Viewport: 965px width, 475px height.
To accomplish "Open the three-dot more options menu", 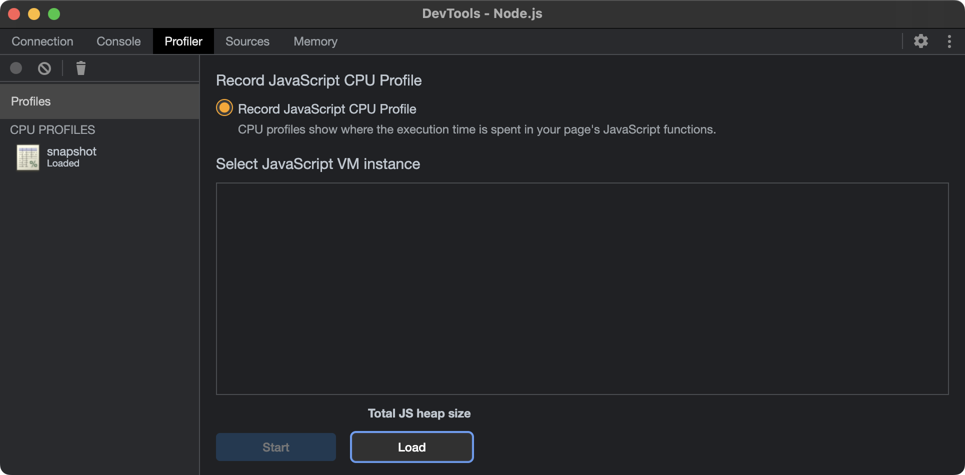I will (949, 41).
